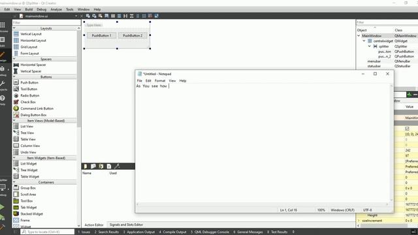Collapse the Buttons category in Widget Box
Image resolution: width=418 pixels, height=235 pixels.
tap(14, 77)
